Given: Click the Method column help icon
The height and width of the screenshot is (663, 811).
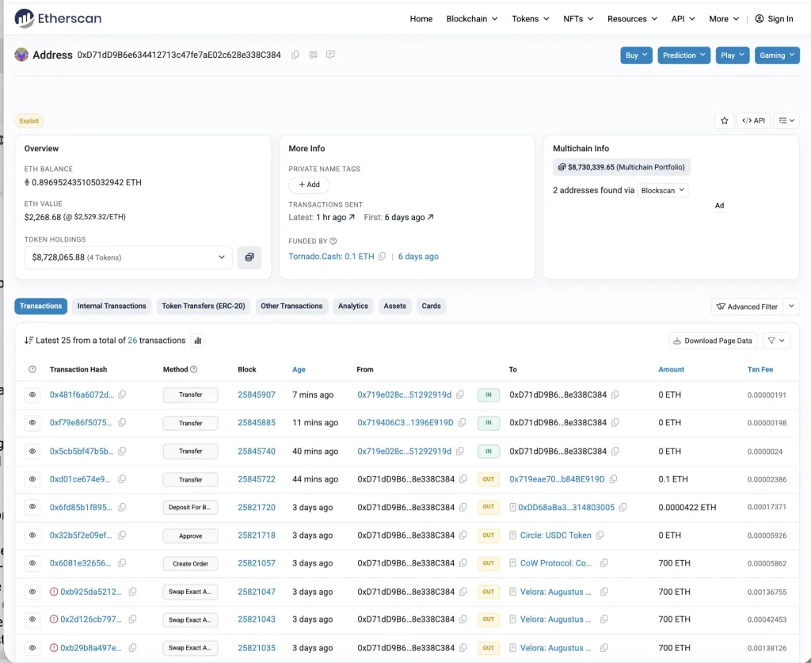Looking at the screenshot, I should [193, 369].
